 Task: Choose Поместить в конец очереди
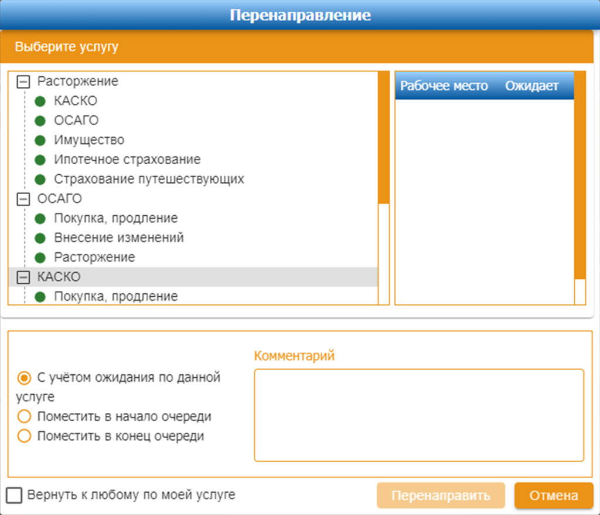(x=24, y=436)
